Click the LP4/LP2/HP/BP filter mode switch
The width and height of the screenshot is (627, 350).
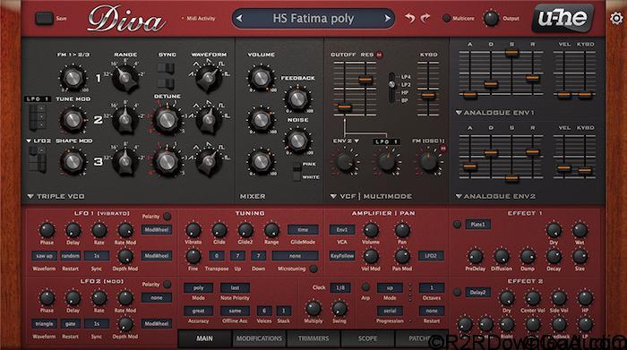(x=392, y=88)
